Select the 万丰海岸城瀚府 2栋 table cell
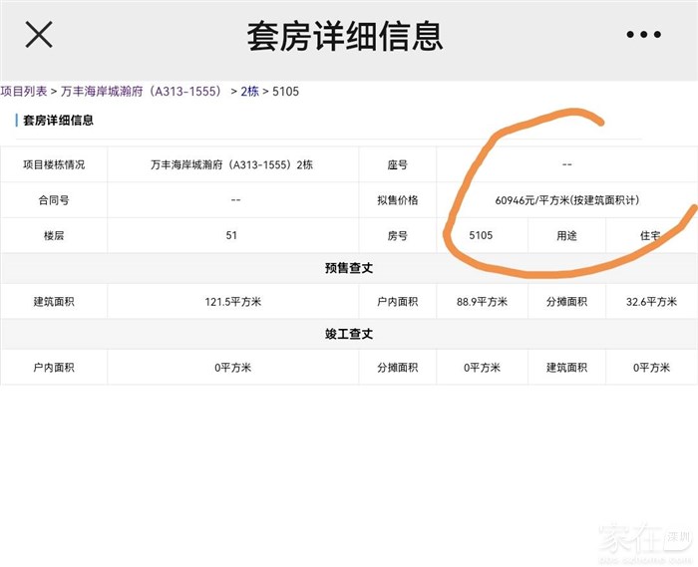The image size is (698, 567). 231,164
